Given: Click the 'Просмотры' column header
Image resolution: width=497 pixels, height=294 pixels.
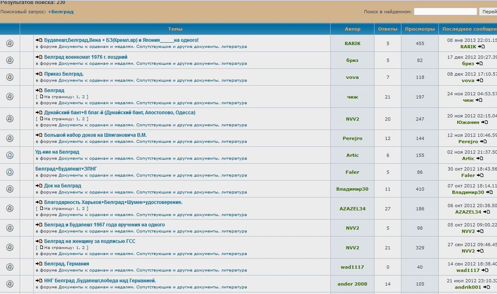Looking at the screenshot, I should coord(420,29).
